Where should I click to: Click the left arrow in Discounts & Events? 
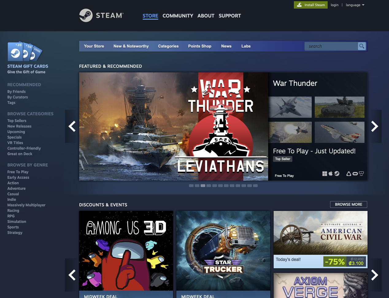point(72,275)
